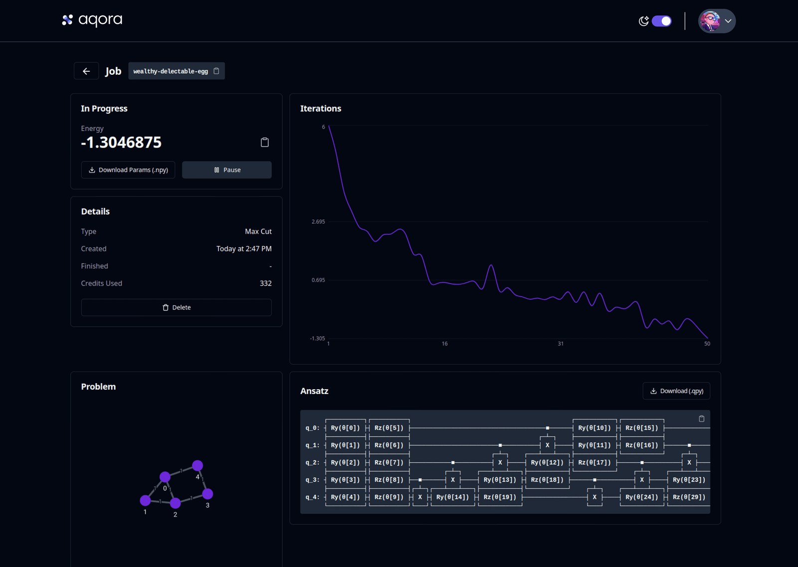
Task: Click the In Progress status heading
Action: click(x=104, y=109)
